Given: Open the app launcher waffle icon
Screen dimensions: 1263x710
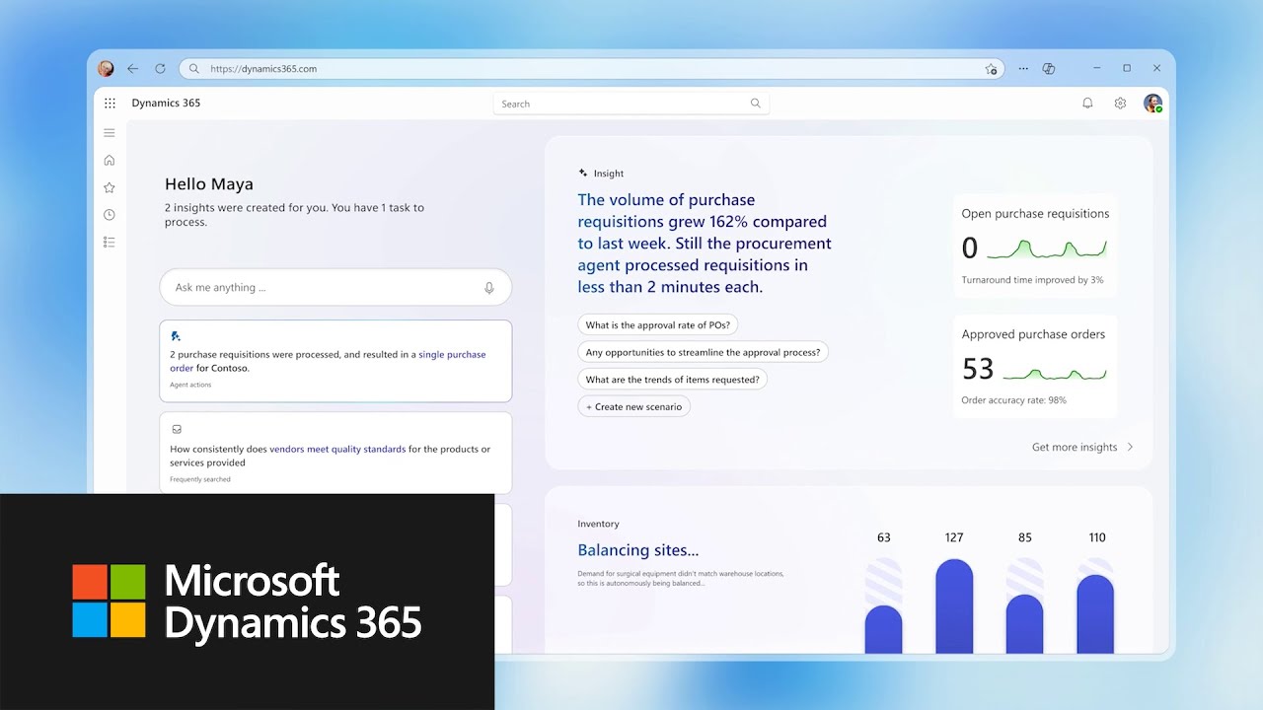Looking at the screenshot, I should click(110, 103).
